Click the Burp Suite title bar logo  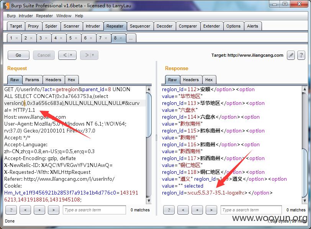pyautogui.click(x=7, y=5)
